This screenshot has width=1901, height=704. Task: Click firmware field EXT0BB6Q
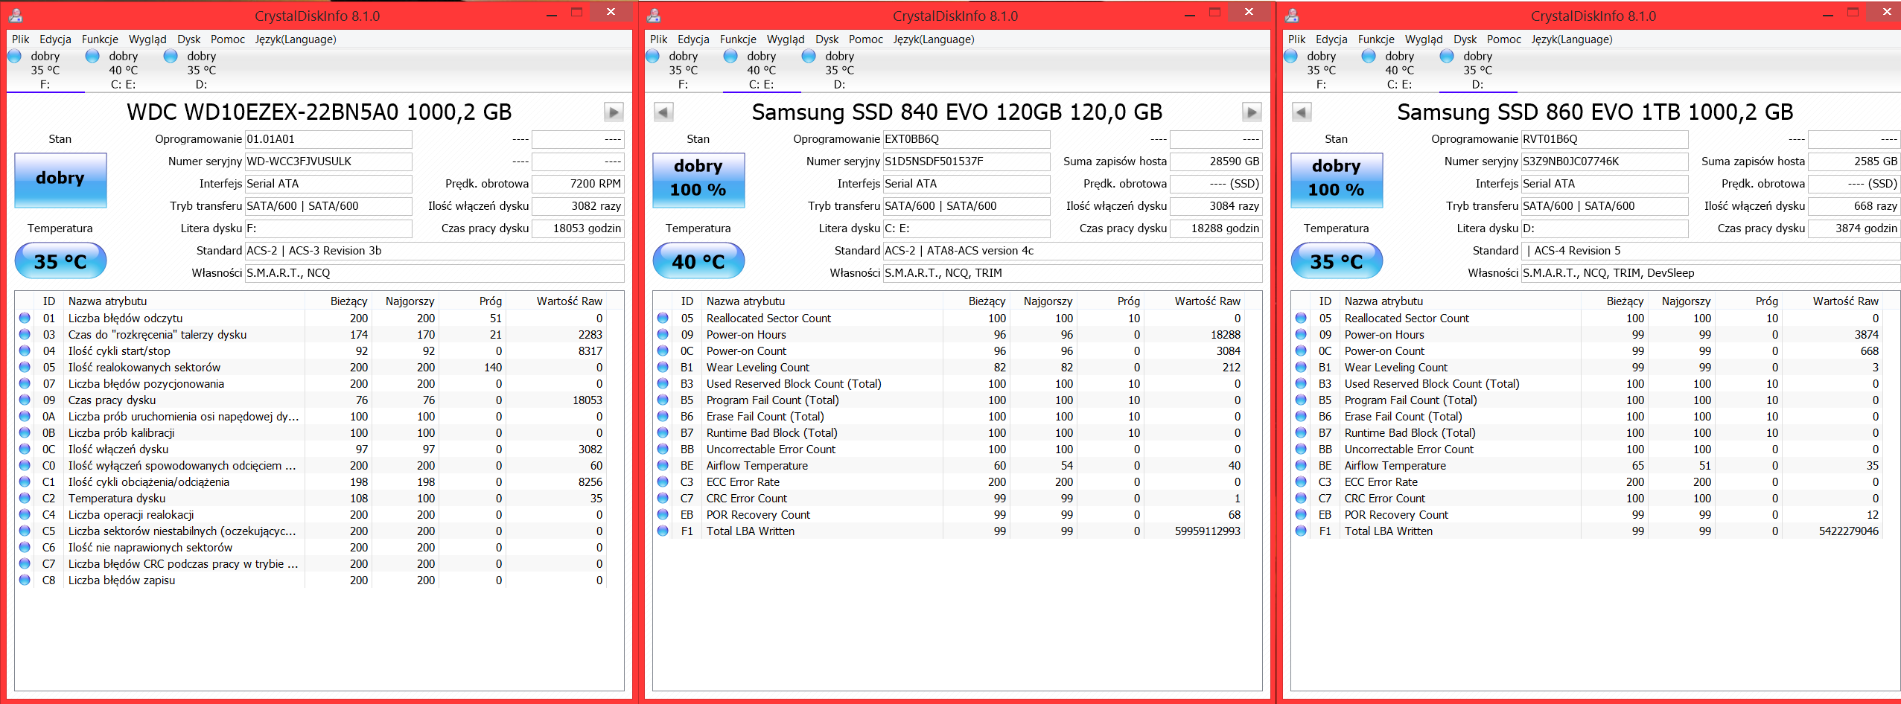tap(967, 139)
